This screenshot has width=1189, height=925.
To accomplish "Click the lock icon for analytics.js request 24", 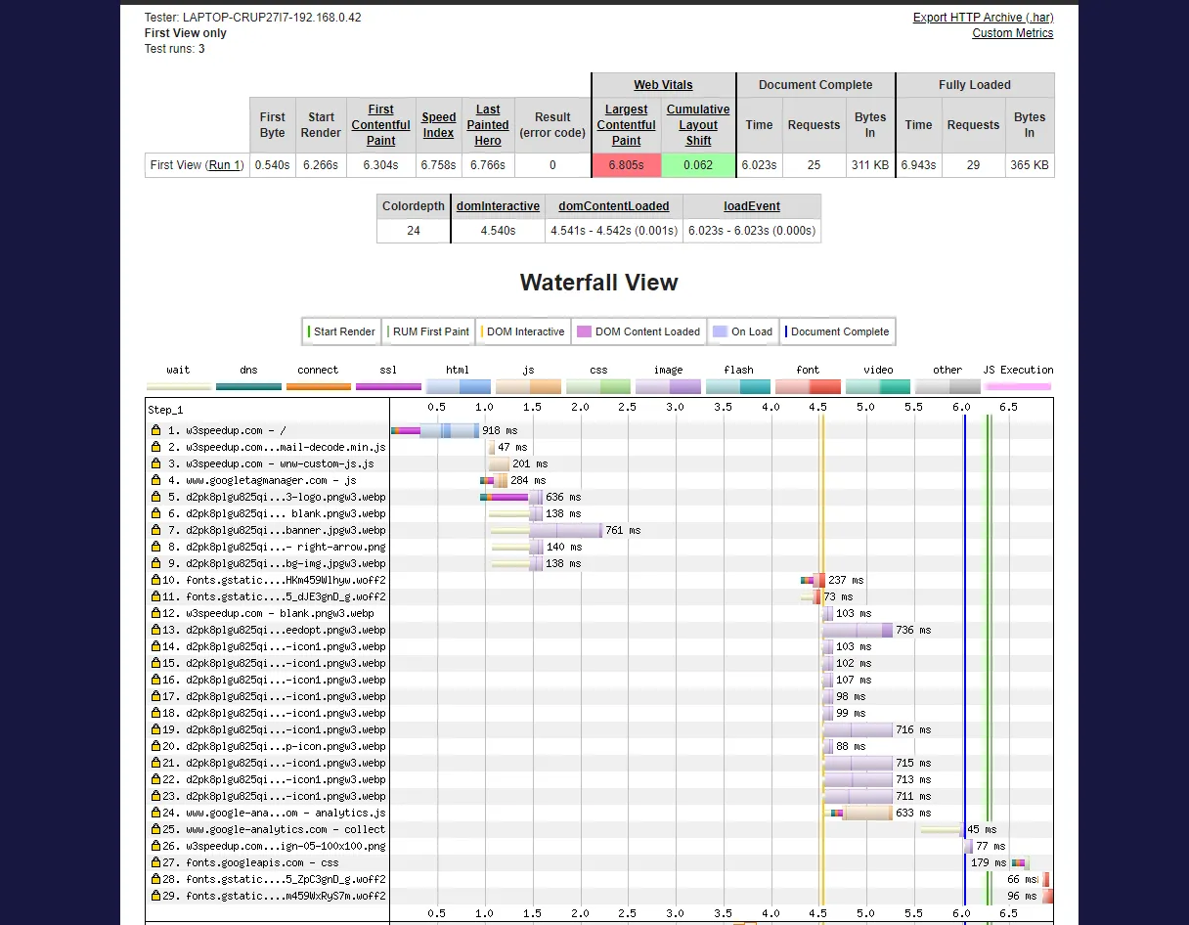I will tap(155, 813).
